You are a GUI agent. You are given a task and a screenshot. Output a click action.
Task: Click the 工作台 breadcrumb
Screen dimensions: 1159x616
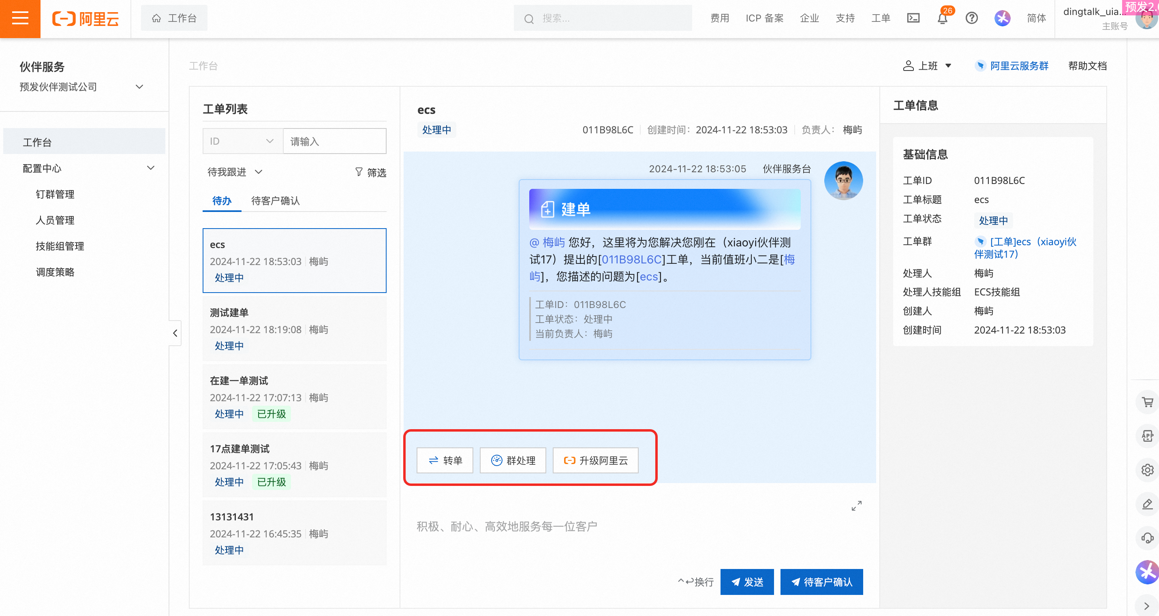(203, 66)
